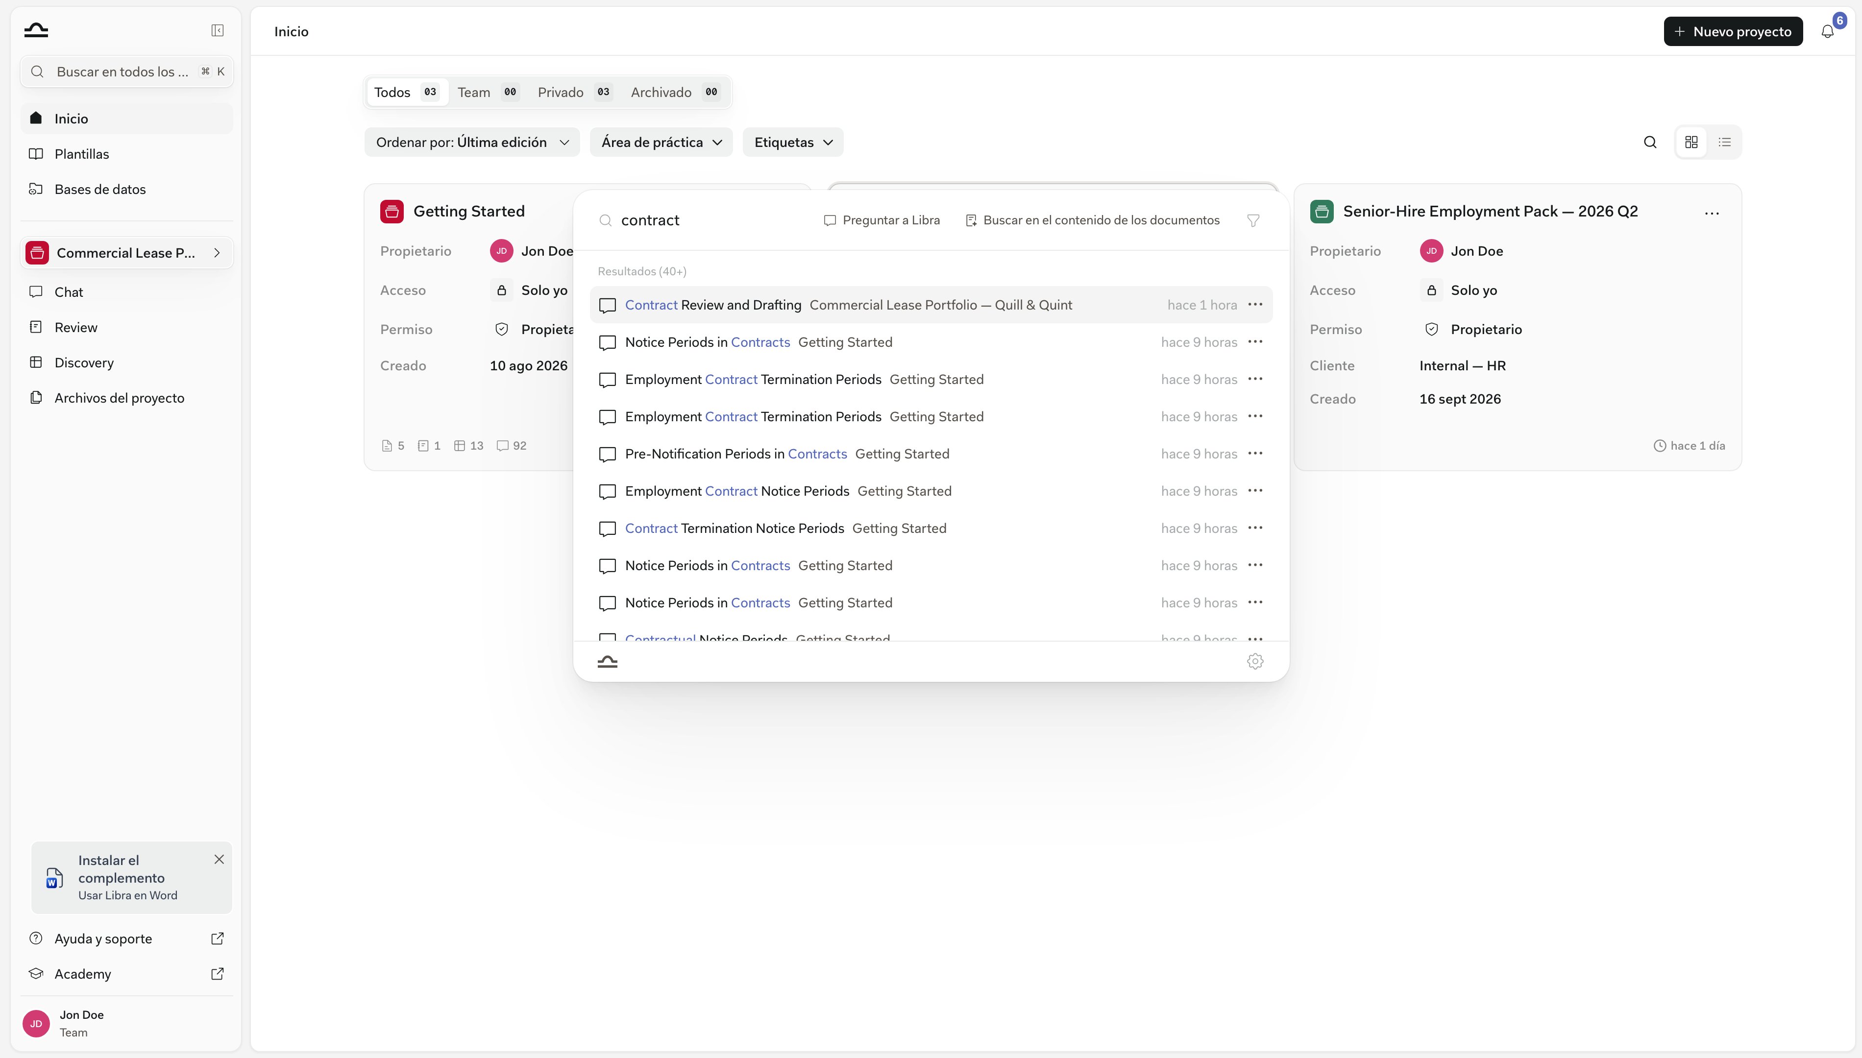Open notifications bell
Image resolution: width=1862 pixels, height=1058 pixels.
point(1827,31)
